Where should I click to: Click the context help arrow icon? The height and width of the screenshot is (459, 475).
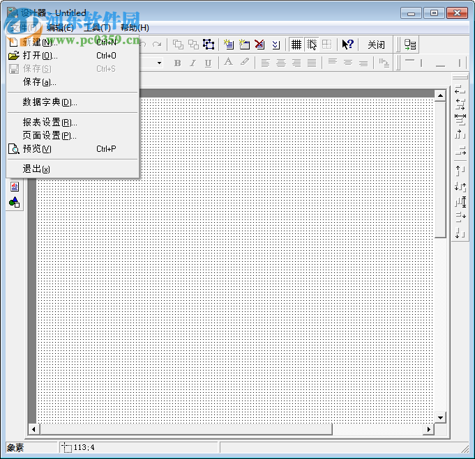click(x=347, y=45)
